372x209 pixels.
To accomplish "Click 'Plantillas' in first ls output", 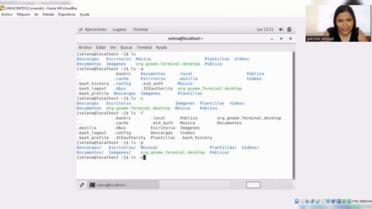I will [x=217, y=59].
